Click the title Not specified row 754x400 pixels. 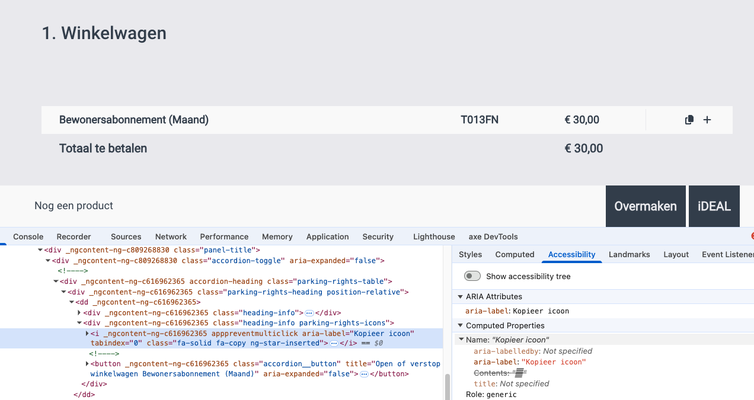pos(512,384)
